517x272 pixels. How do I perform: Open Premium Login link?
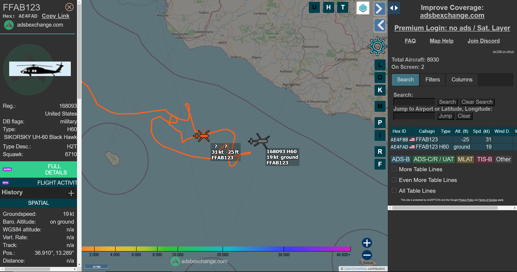[x=452, y=28]
